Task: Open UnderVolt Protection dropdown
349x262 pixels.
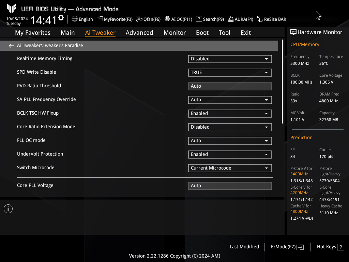Action: point(230,155)
